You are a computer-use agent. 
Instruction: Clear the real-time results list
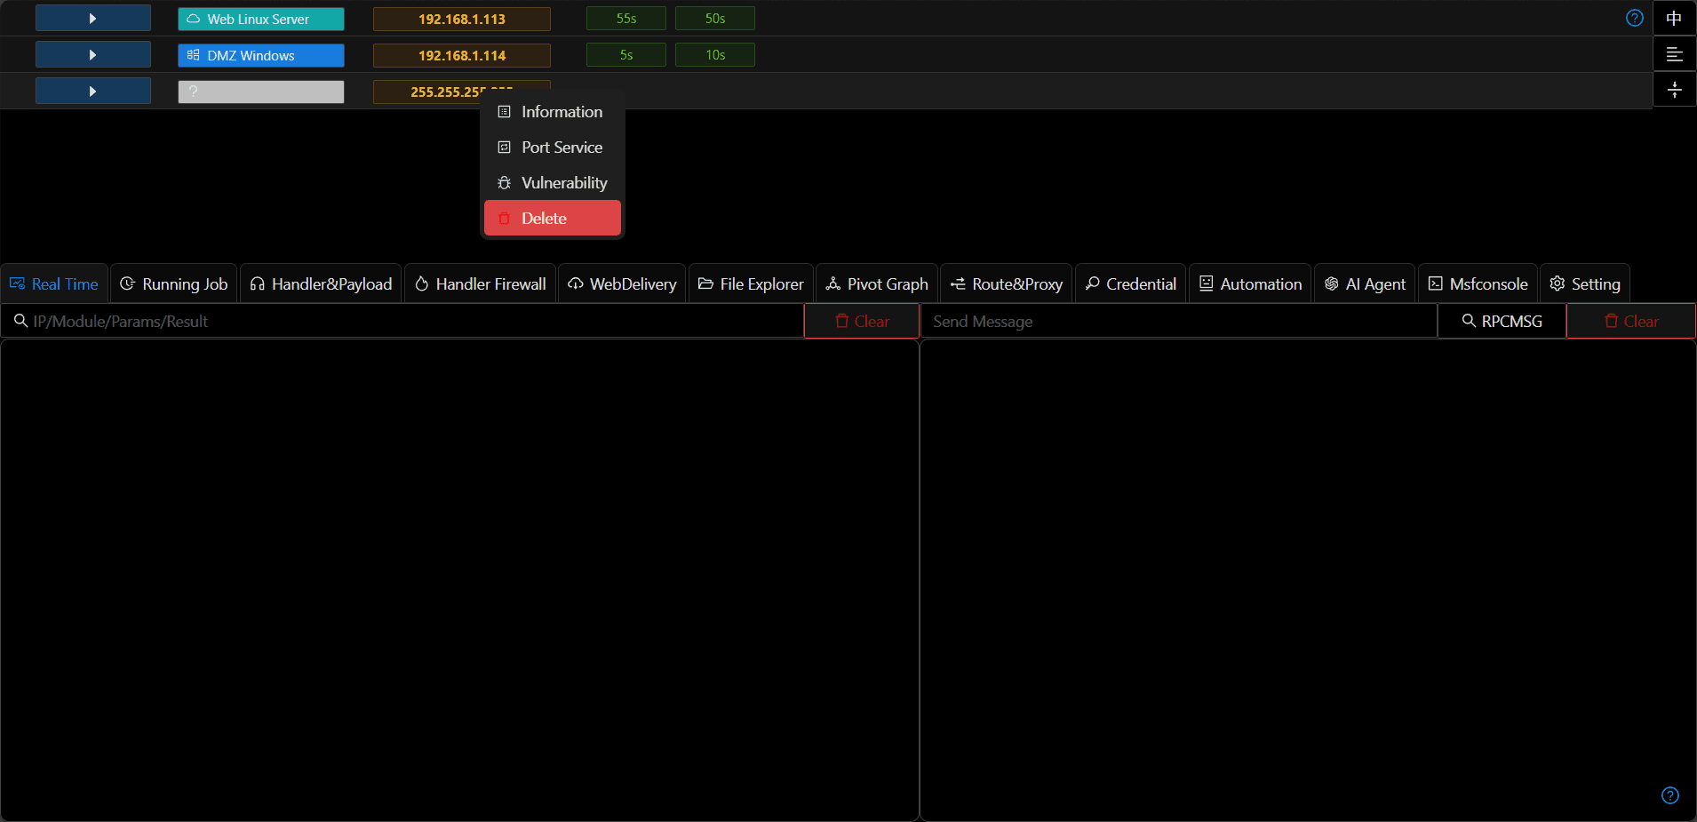tap(862, 321)
